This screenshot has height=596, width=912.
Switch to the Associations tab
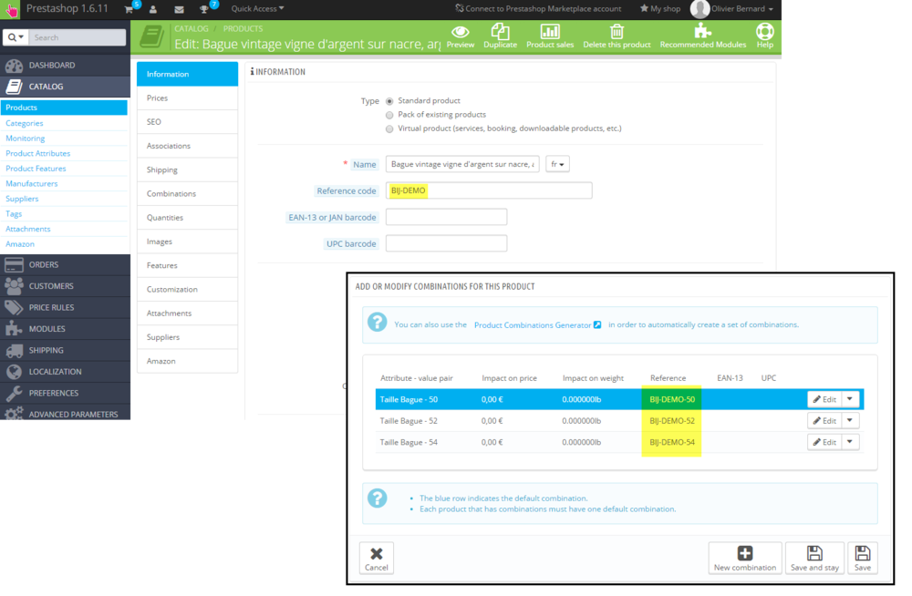pyautogui.click(x=187, y=146)
